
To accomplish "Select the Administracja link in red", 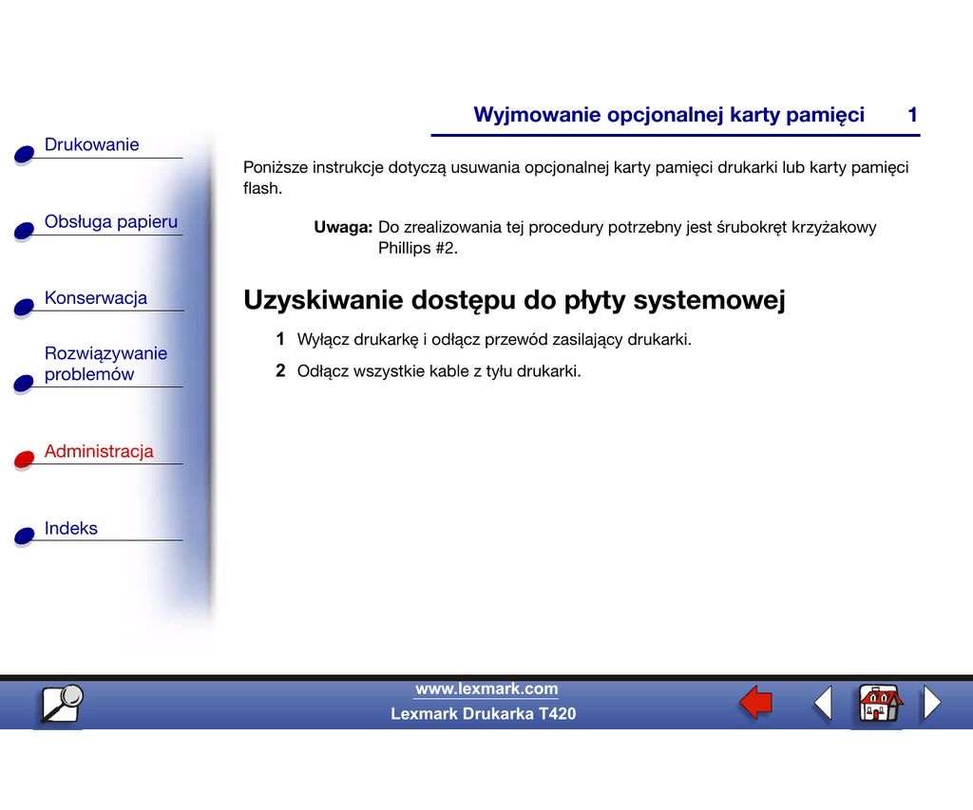I will click(x=98, y=451).
